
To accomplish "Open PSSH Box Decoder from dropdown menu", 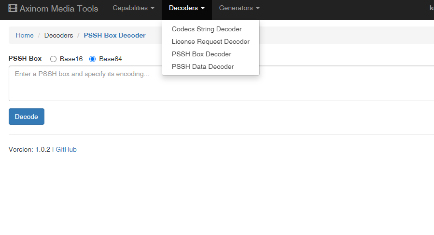I will [x=201, y=54].
